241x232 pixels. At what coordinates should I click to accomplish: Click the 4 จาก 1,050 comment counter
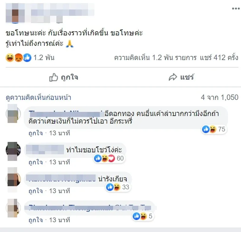[220, 97]
